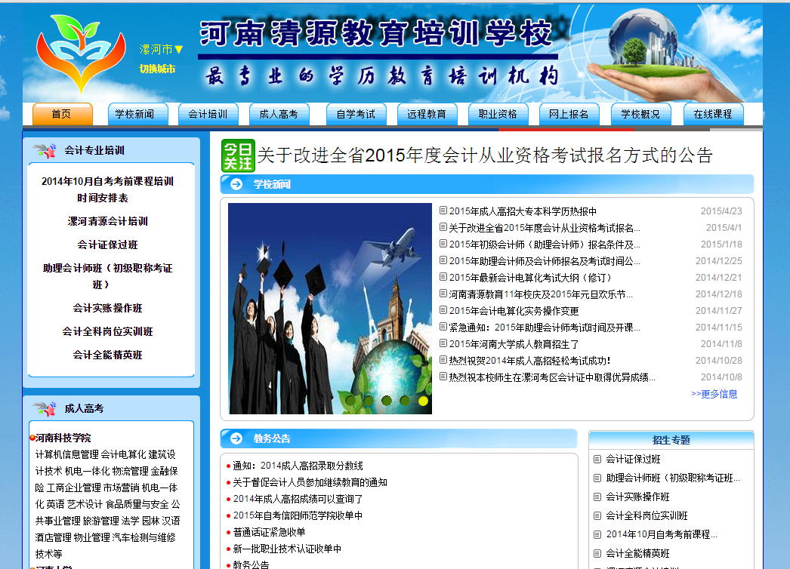
Task: Open news 2015年会计电算化实务操作变更
Action: point(514,311)
